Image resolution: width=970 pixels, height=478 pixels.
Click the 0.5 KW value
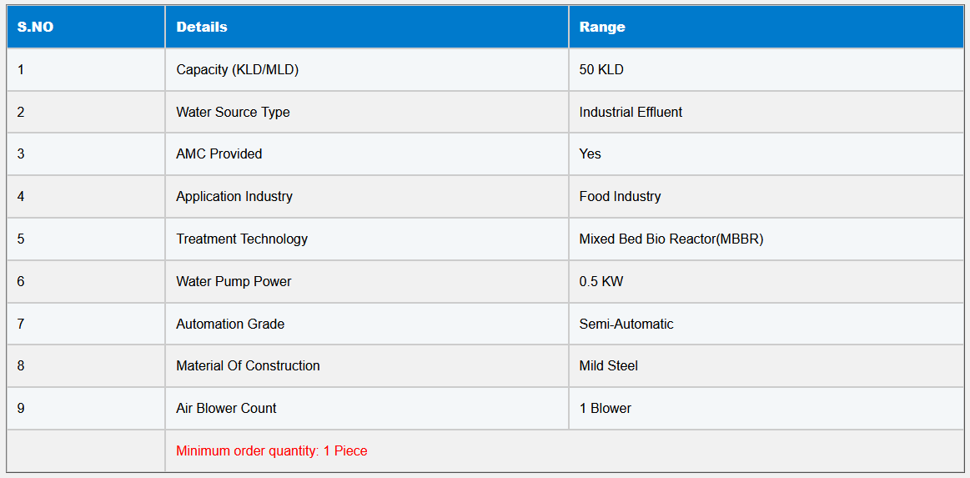[601, 282]
